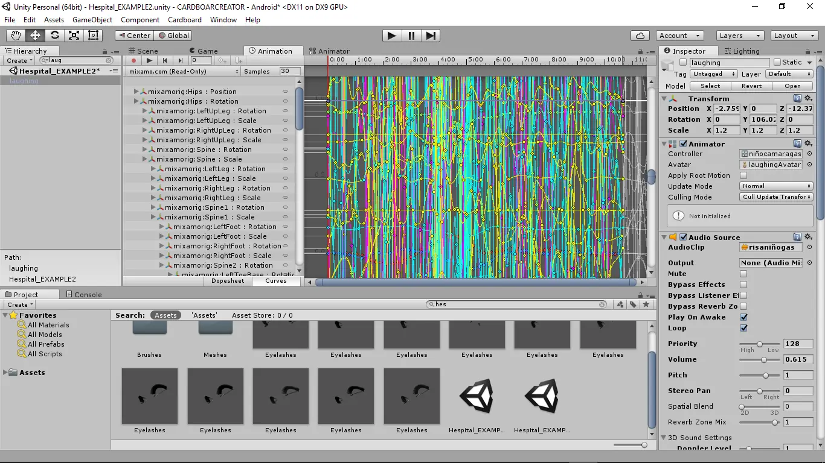Select the Rotate tool
Viewport: 825px width, 463px height.
54,36
